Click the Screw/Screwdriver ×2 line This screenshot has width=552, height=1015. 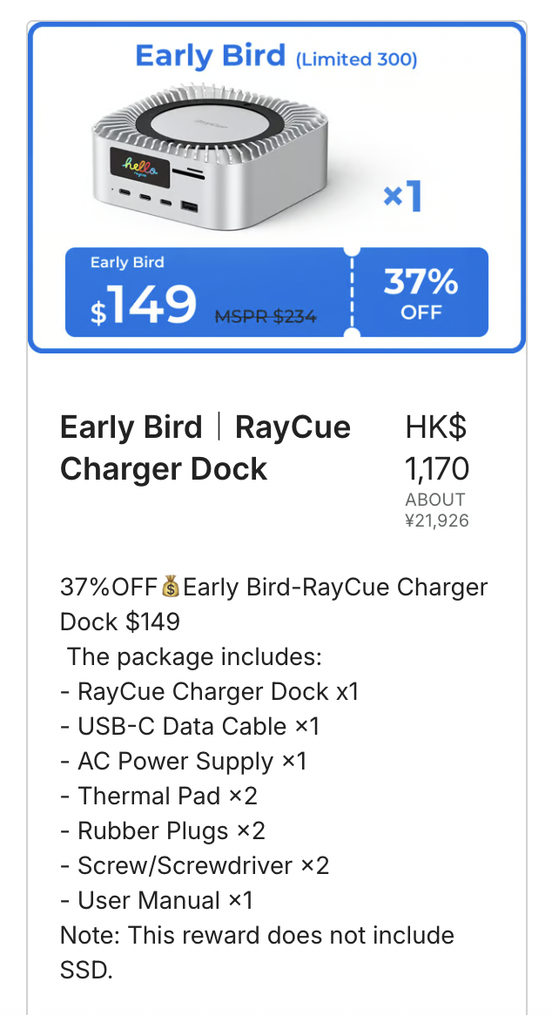[195, 866]
